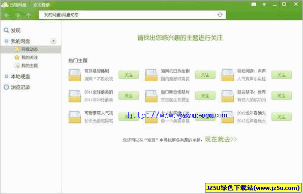Image resolution: width=303 pixels, height=194 pixels.
Task: Open the 可爱萝莉人气视 topic title
Action: coord(99,113)
